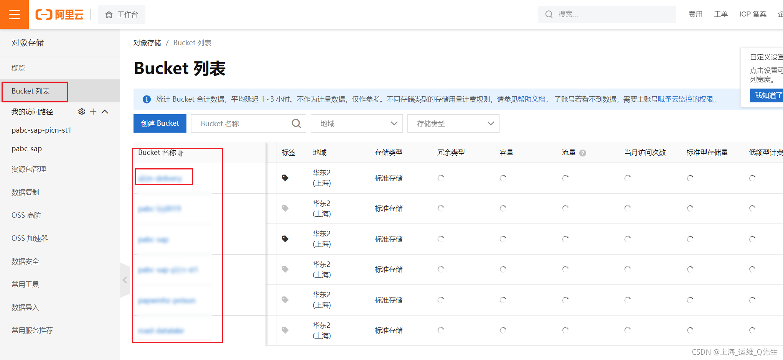Open 数据导入 in sidebar

point(25,307)
